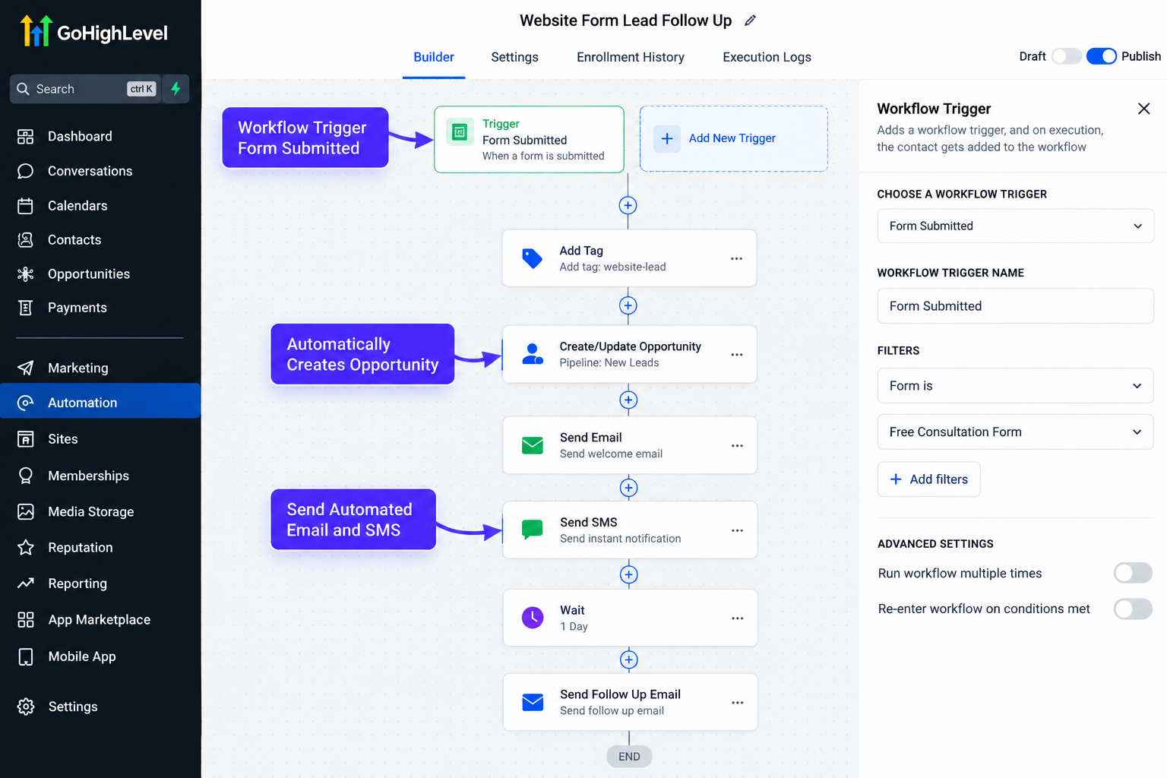Add step between Wait and Follow Up Email

pos(628,659)
